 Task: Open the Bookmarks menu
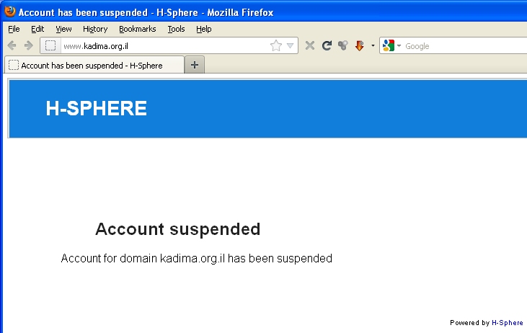pos(138,29)
